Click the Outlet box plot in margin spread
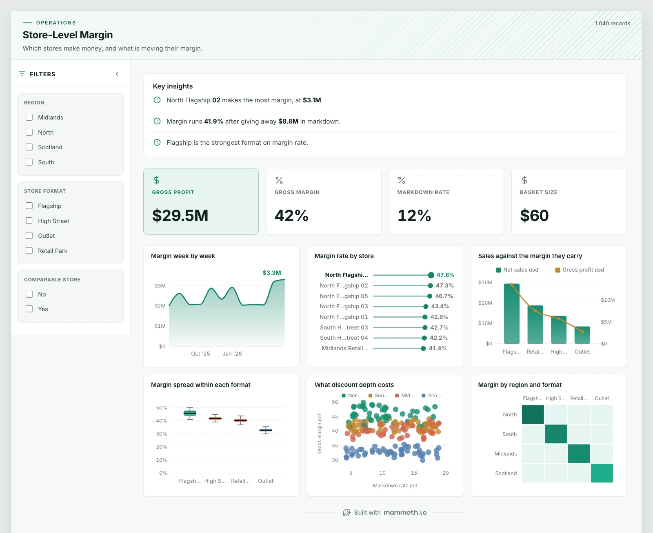Screen dimensions: 653x533 266,430
